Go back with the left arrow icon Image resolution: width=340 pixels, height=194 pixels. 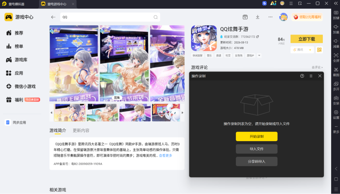coord(53,17)
